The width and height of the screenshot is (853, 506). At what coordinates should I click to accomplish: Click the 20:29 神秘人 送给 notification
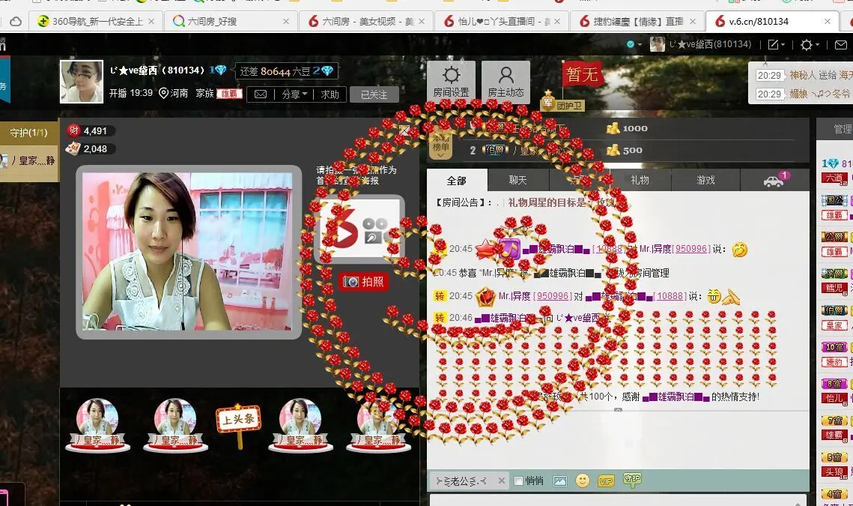coord(804,75)
